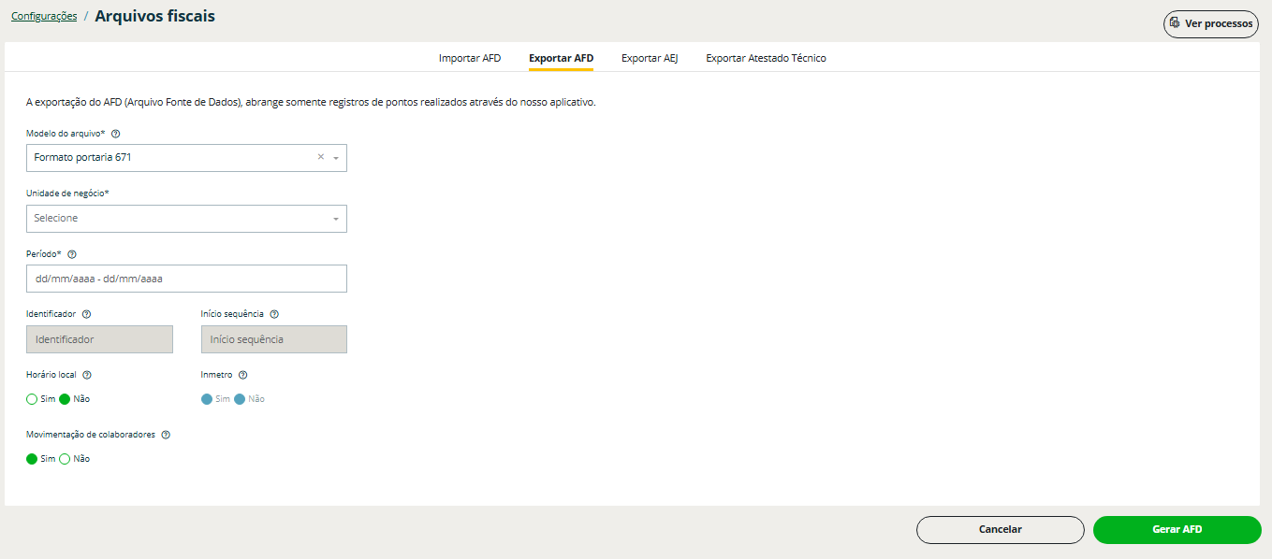Image resolution: width=1272 pixels, height=559 pixels.
Task: Switch to the Importar AFD tab
Action: 470,58
